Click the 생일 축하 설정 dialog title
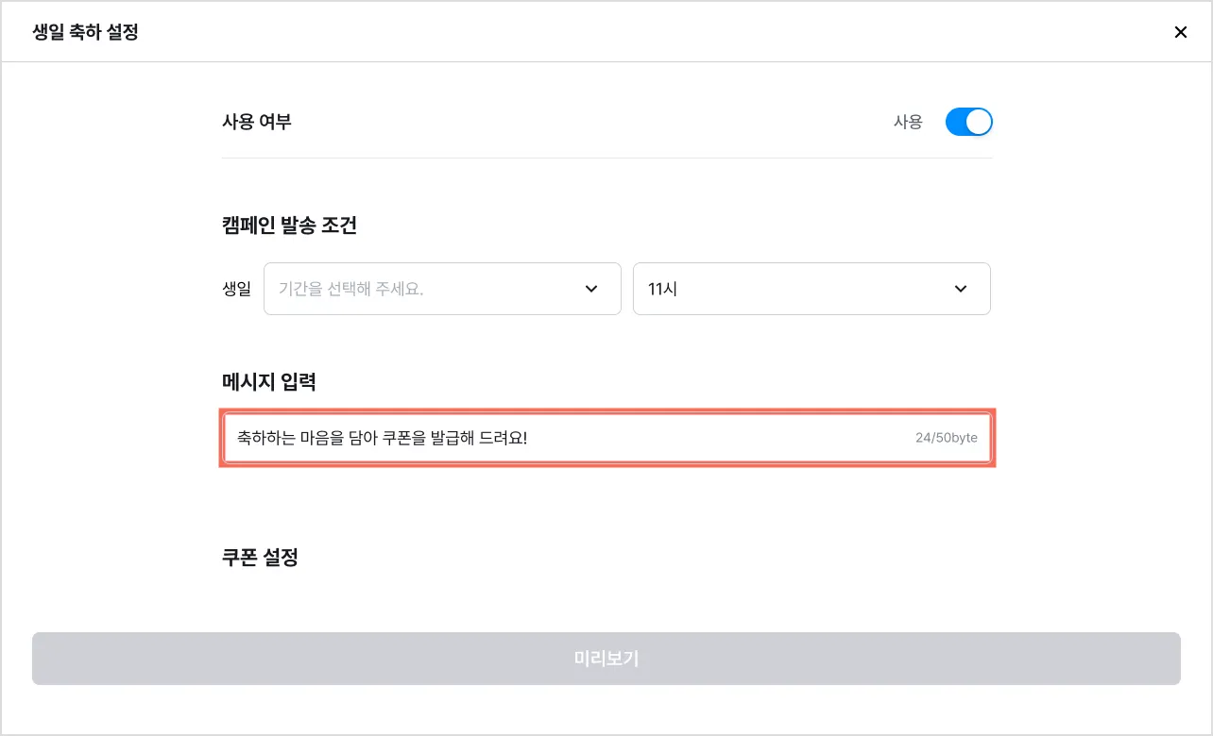Viewport: 1213px width, 736px height. (86, 32)
